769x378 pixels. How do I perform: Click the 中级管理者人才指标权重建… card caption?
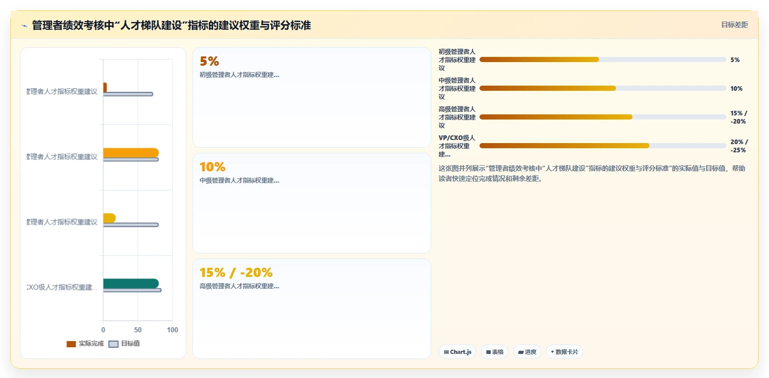click(239, 181)
